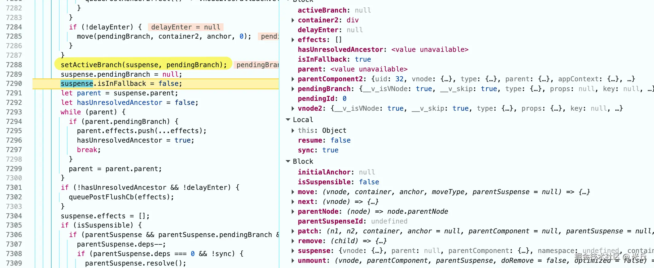
Task: Expand the next function entry
Action: click(293, 202)
